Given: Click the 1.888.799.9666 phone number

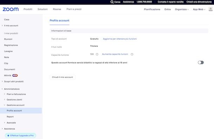Looking at the screenshot, I should (144, 2).
